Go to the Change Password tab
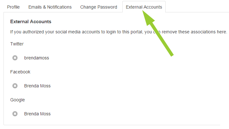Image resolution: width=229 pixels, height=129 pixels. [99, 7]
